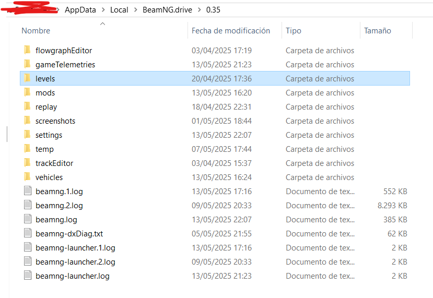Click the flowgraphEditor folder icon
The height and width of the screenshot is (298, 433).
[x=27, y=50]
